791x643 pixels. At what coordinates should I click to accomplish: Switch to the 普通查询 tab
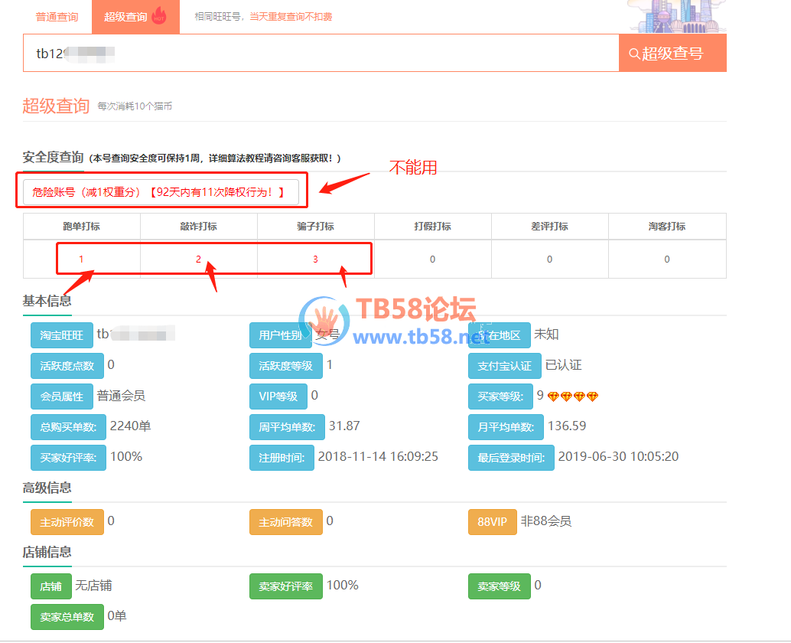click(x=57, y=17)
